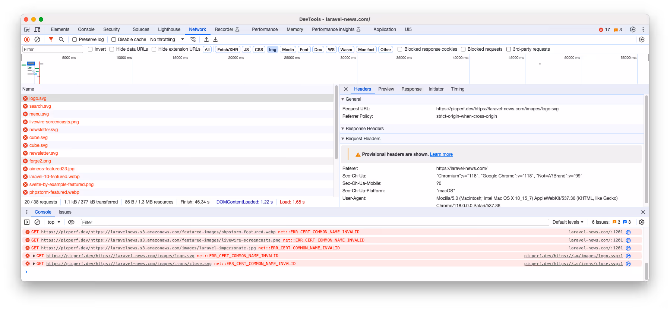This screenshot has width=670, height=309.
Task: Toggle the Img resource type filter
Action: click(x=273, y=50)
